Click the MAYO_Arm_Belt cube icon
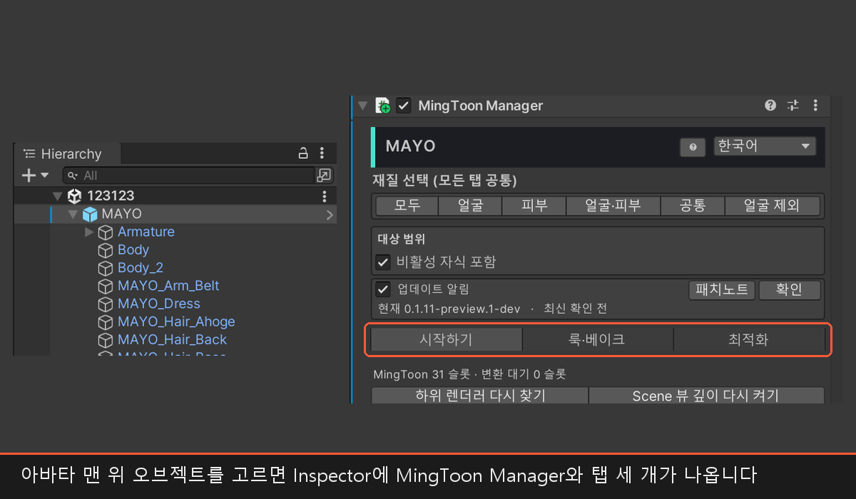The width and height of the screenshot is (856, 499). [x=106, y=287]
